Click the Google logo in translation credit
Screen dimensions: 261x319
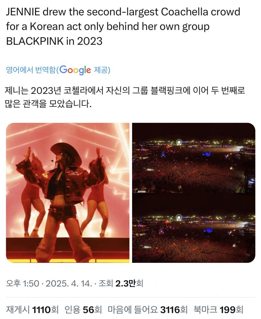coord(75,70)
